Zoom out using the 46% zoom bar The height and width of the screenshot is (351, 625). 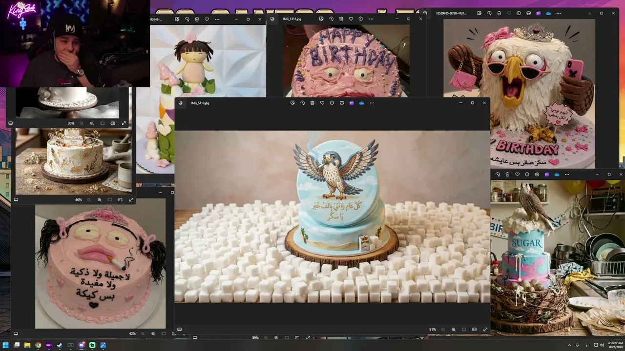[89, 199]
